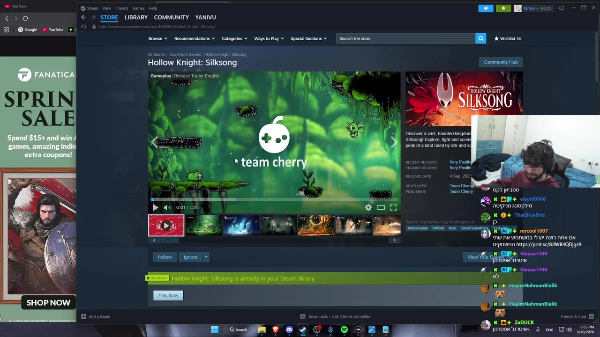Open Team Cherry developer link
Screen dimensions: 600x337
461,186
